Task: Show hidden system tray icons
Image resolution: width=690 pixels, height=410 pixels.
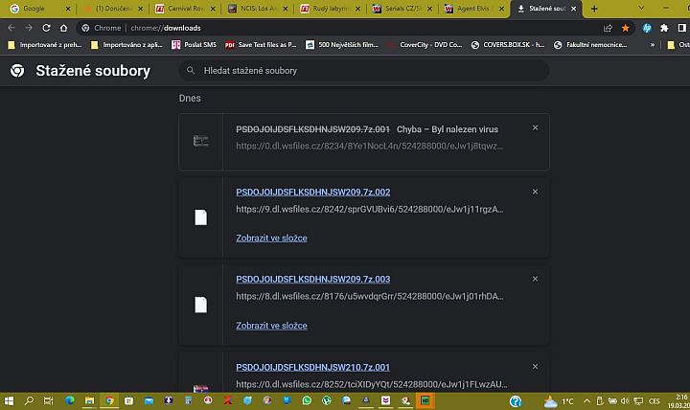Action: [586, 401]
